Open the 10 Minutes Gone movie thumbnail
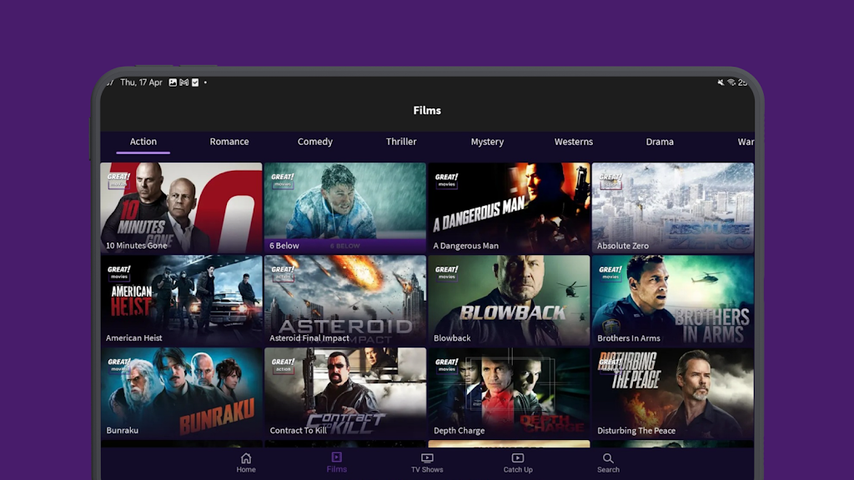The height and width of the screenshot is (480, 854). click(181, 207)
